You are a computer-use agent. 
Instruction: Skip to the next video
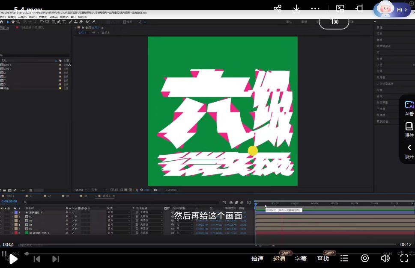click(x=55, y=259)
